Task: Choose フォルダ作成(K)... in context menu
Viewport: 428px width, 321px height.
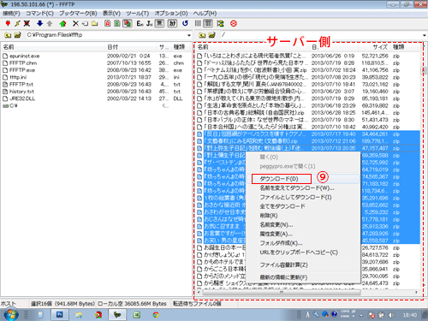Action: click(302, 243)
